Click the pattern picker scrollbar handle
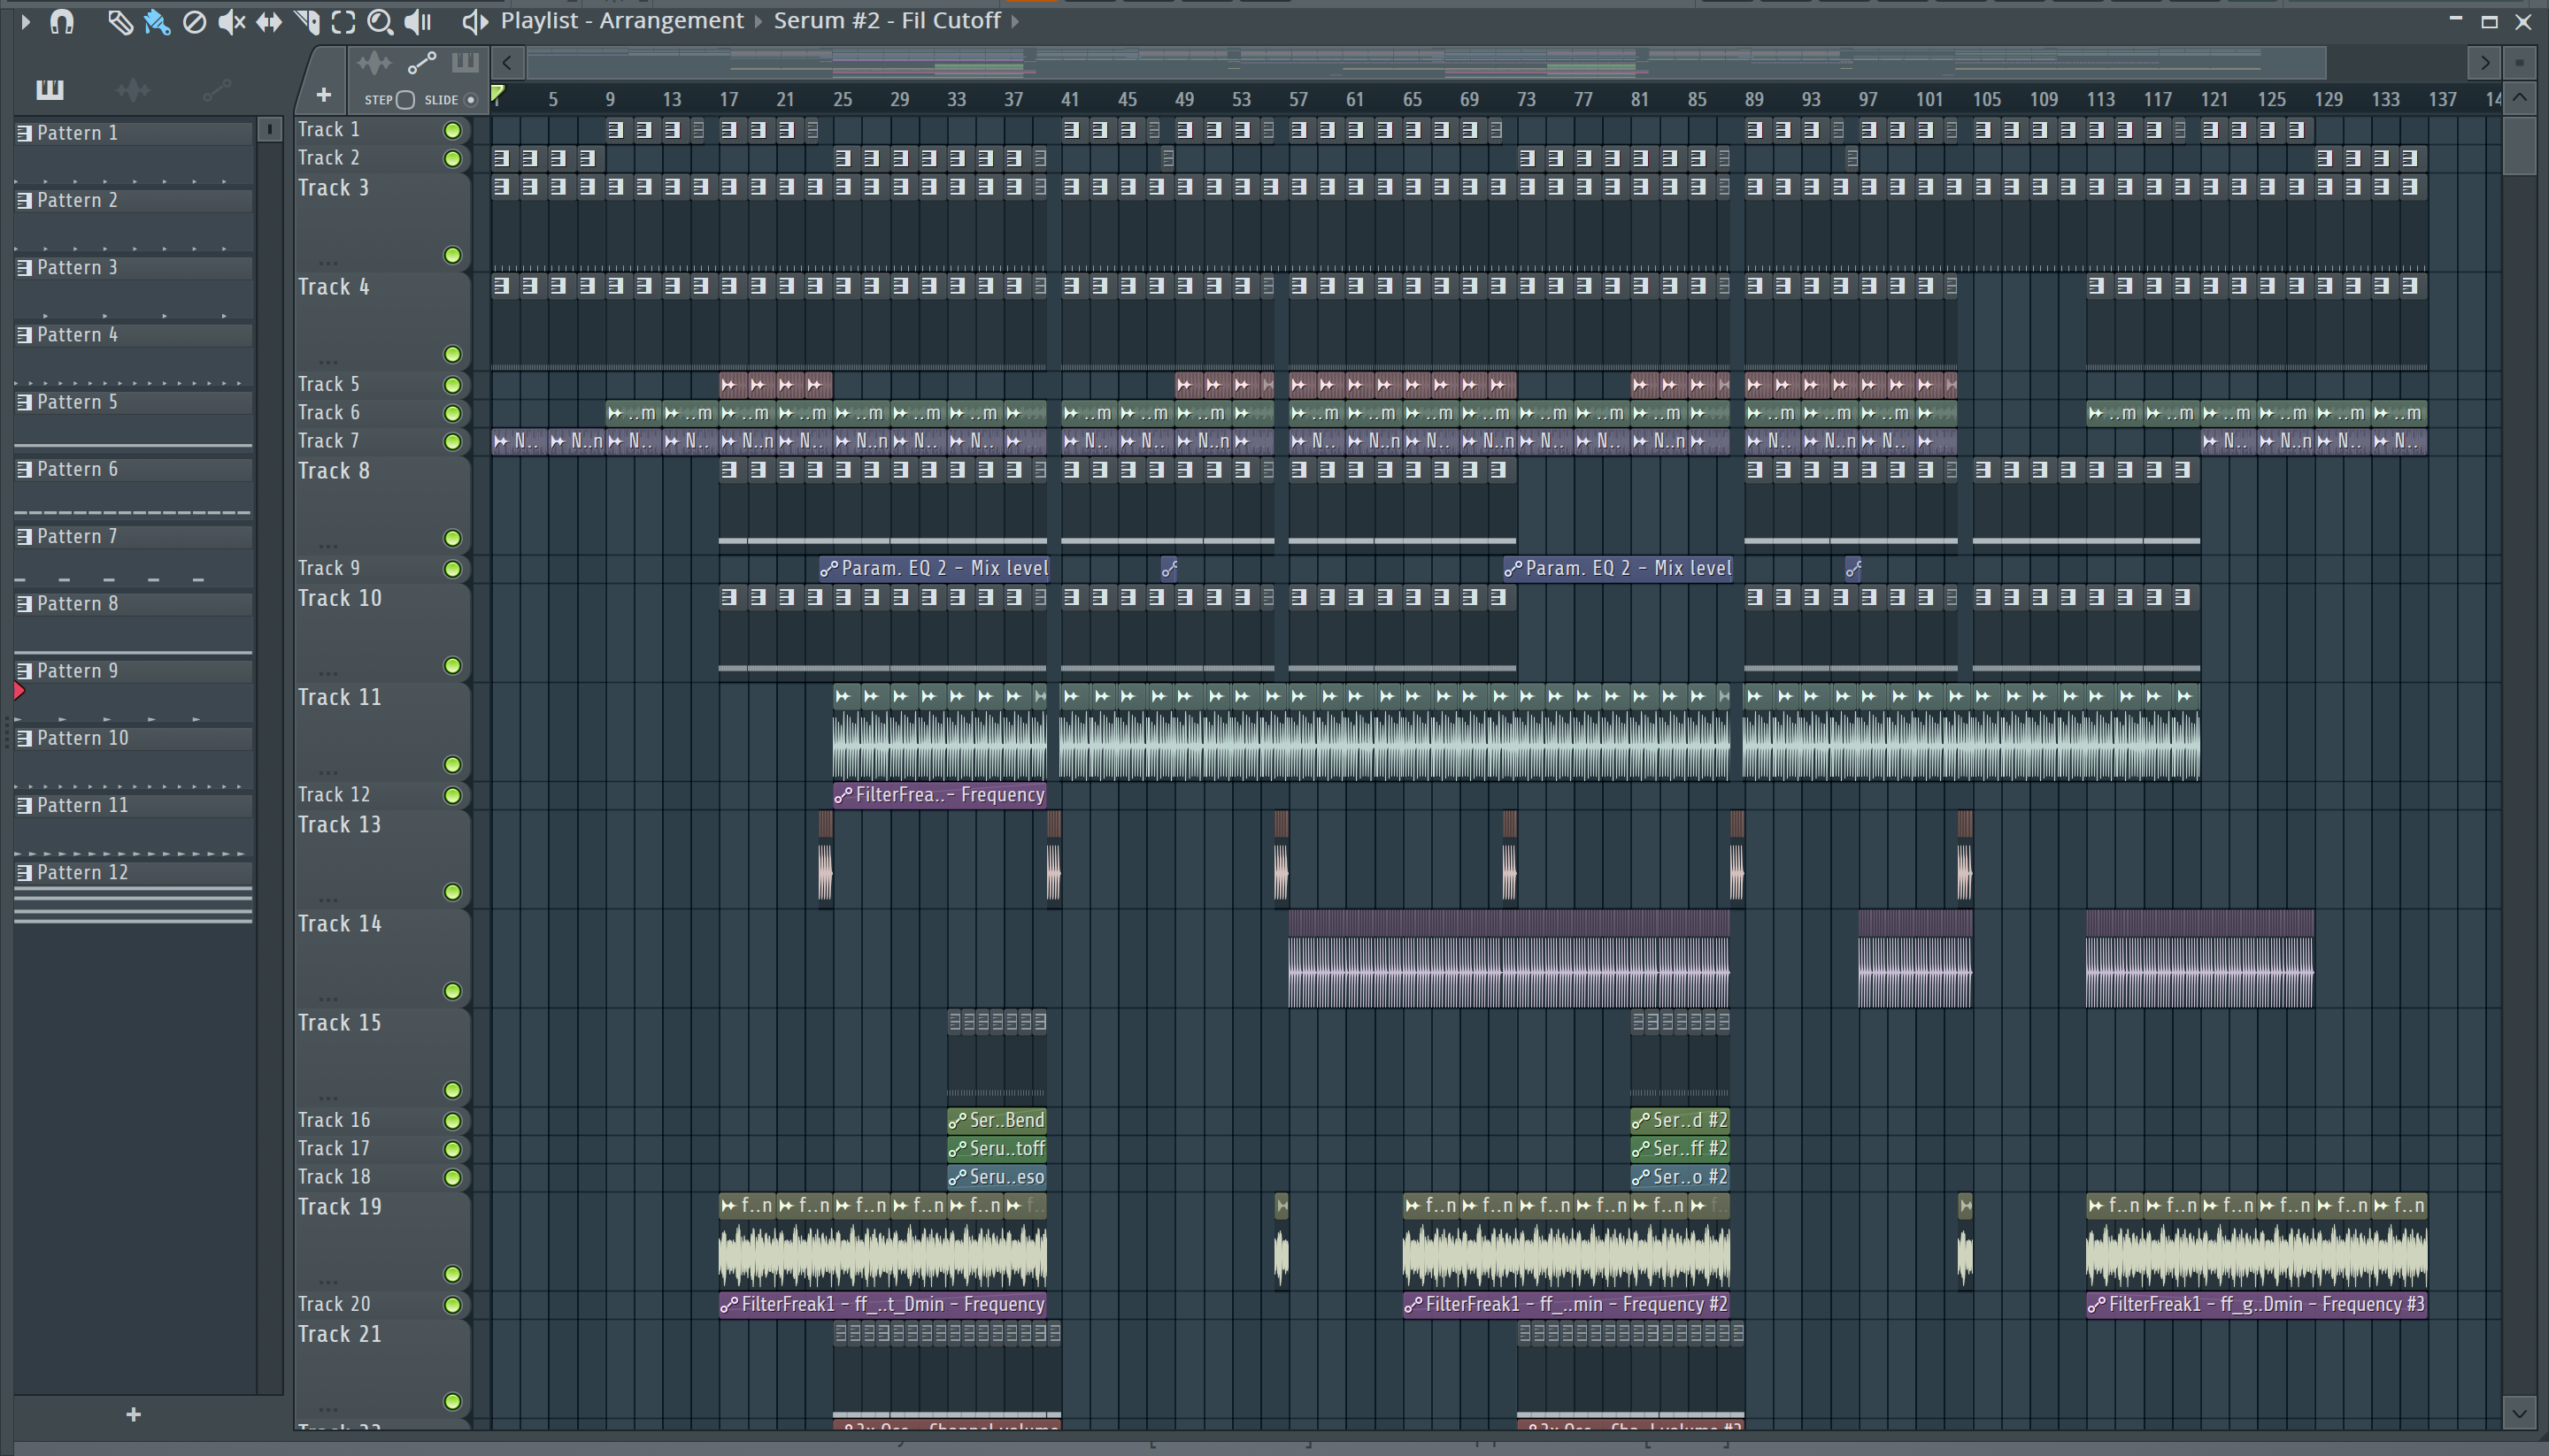This screenshot has height=1456, width=2549. pyautogui.click(x=269, y=129)
